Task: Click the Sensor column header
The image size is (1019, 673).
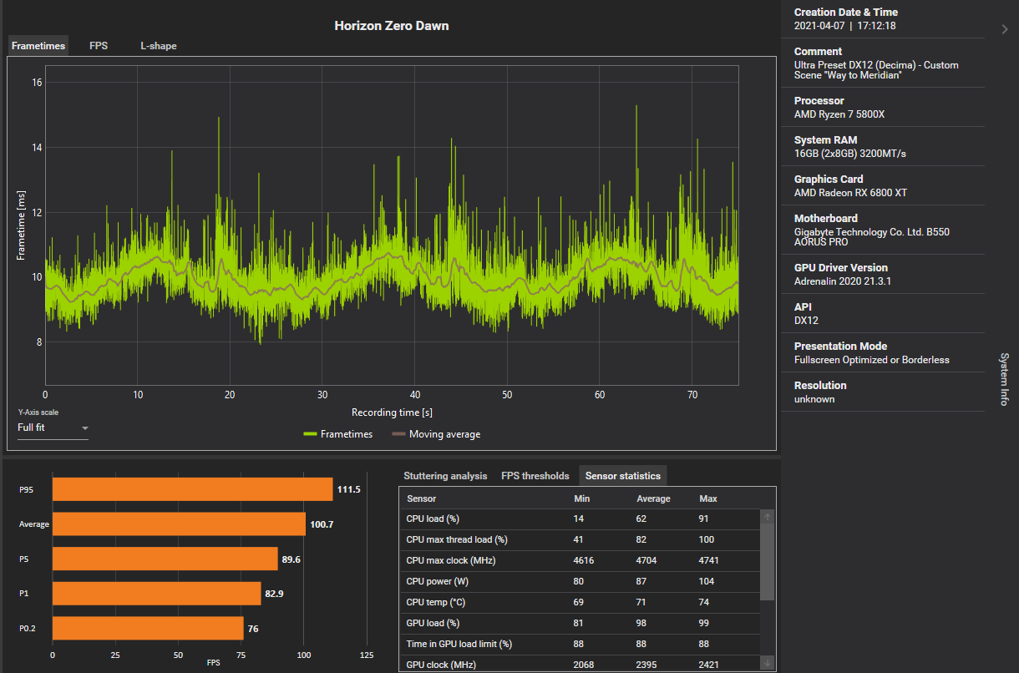Action: (x=421, y=498)
